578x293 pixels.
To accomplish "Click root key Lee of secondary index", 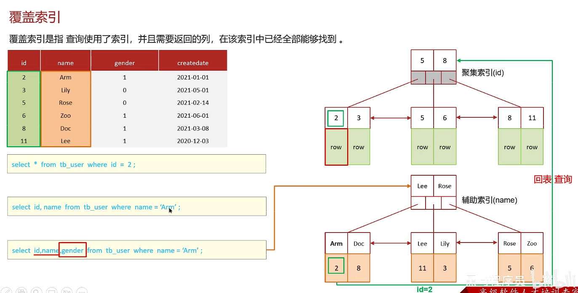I will [422, 186].
